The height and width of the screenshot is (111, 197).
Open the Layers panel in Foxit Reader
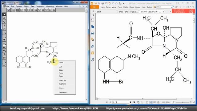click(x=93, y=33)
